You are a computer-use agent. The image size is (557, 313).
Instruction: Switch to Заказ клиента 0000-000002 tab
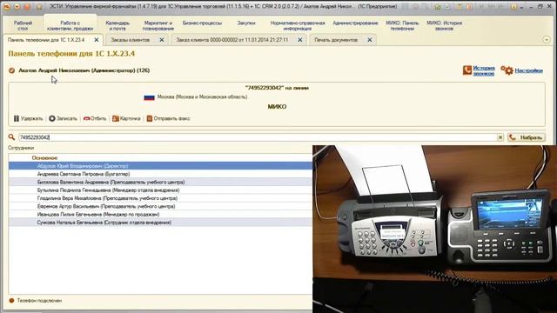pyautogui.click(x=232, y=40)
